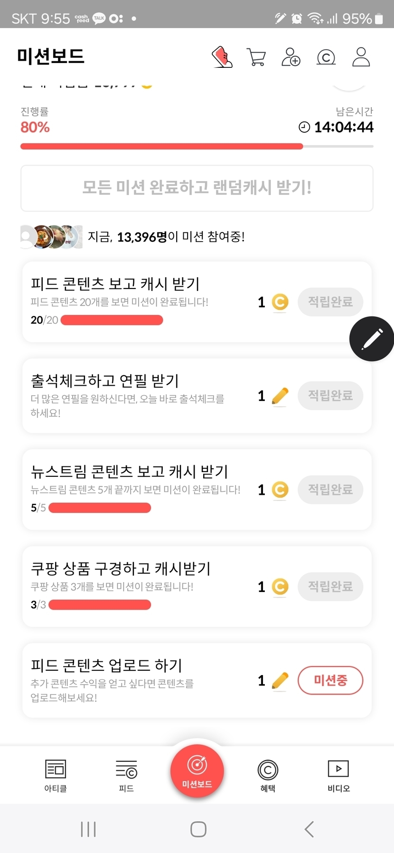Tap 적립완료 button for 출석체크 mission

pyautogui.click(x=330, y=396)
